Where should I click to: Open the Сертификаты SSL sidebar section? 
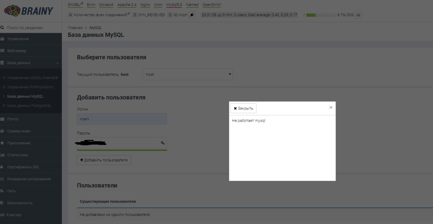23,167
